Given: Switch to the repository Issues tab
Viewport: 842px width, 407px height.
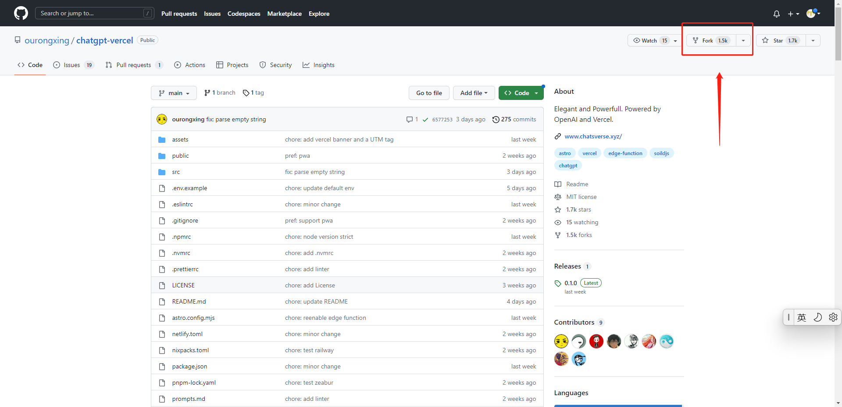Looking at the screenshot, I should tap(73, 65).
